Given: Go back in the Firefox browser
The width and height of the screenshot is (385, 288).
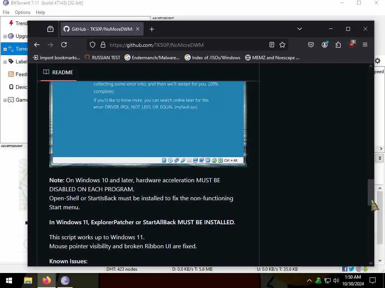Looking at the screenshot, I should tap(37, 45).
